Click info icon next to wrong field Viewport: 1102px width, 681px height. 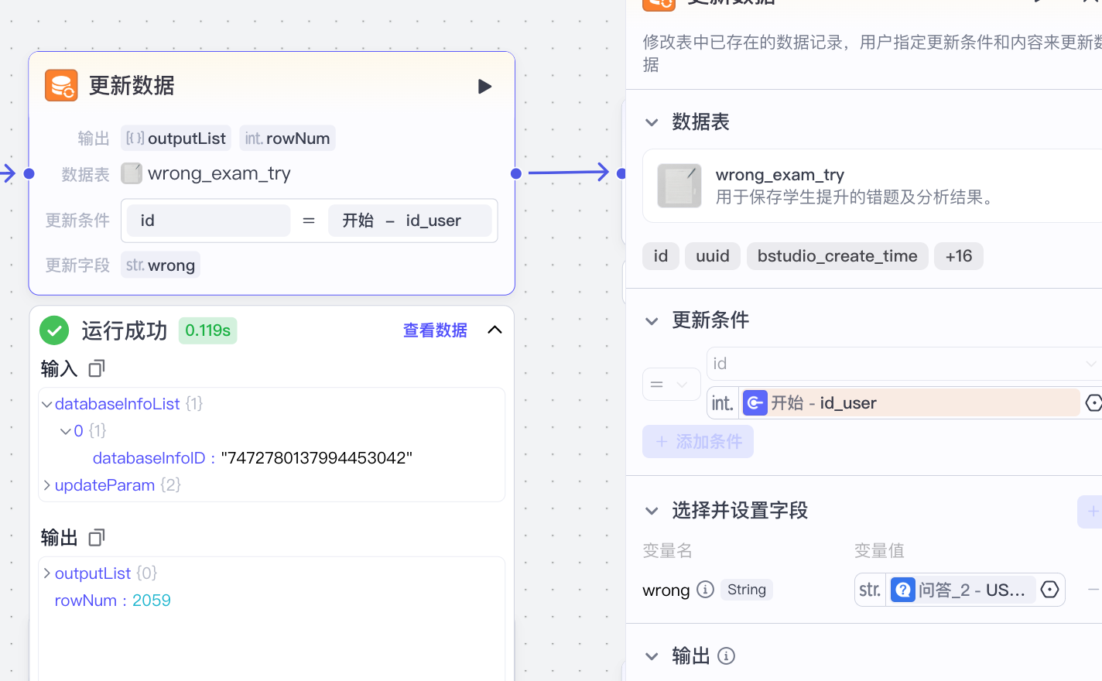coord(705,590)
